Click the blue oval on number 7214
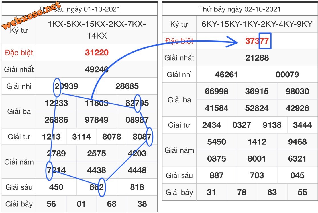Viewport: 318px width, 213px height. pyautogui.click(x=49, y=171)
